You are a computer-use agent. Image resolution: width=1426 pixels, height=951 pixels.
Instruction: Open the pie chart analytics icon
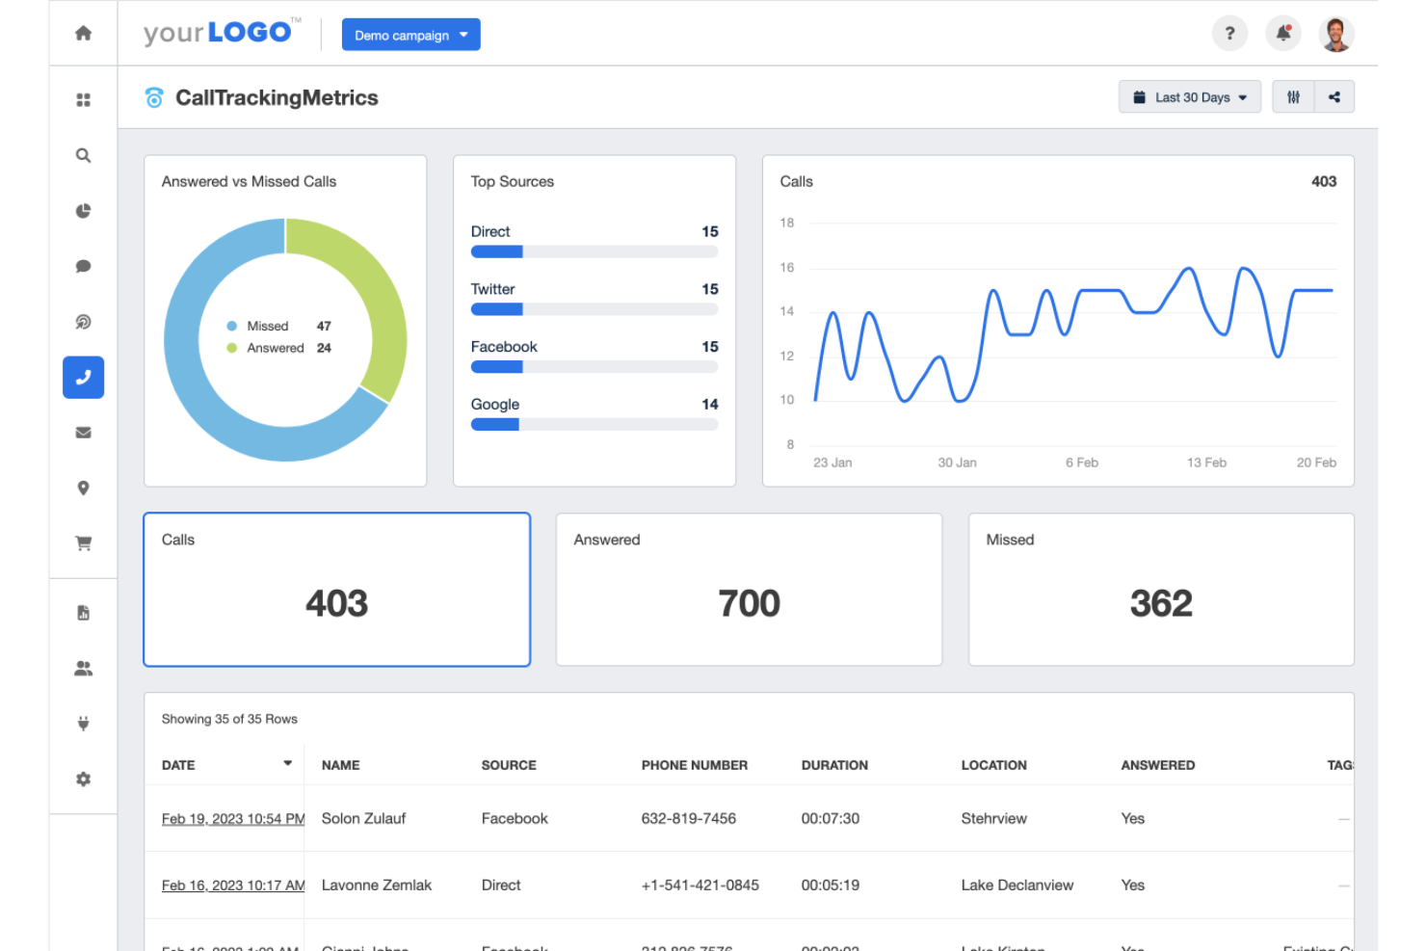click(84, 211)
